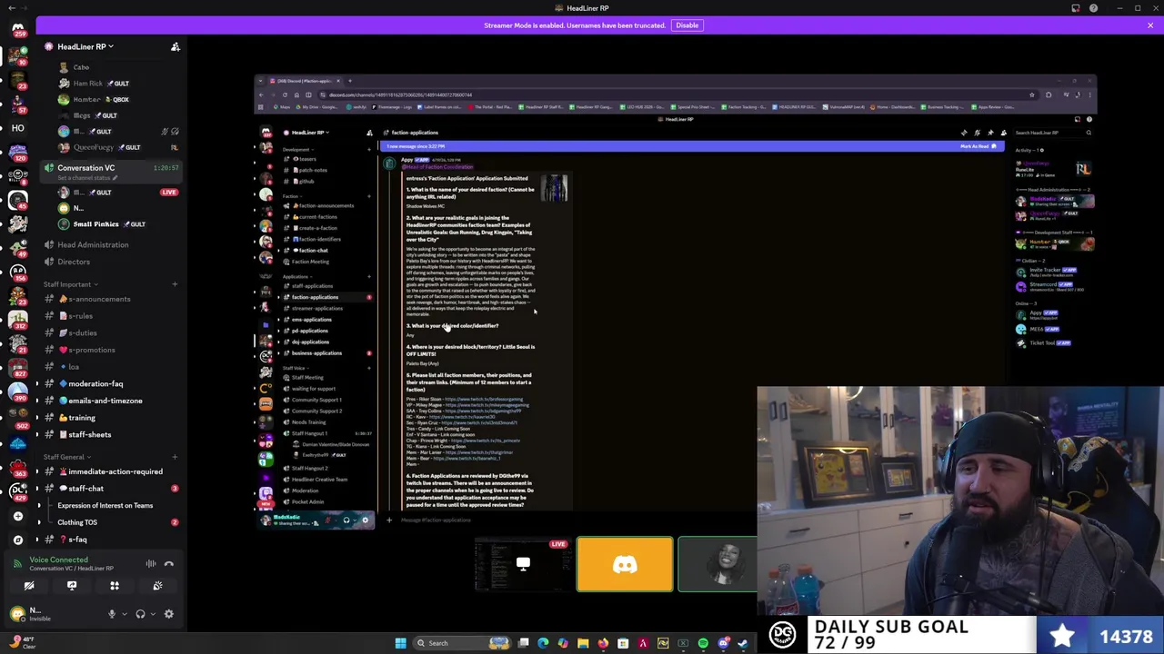This screenshot has width=1164, height=654.
Task: Add a channel to the Staff General category
Action: tap(175, 457)
